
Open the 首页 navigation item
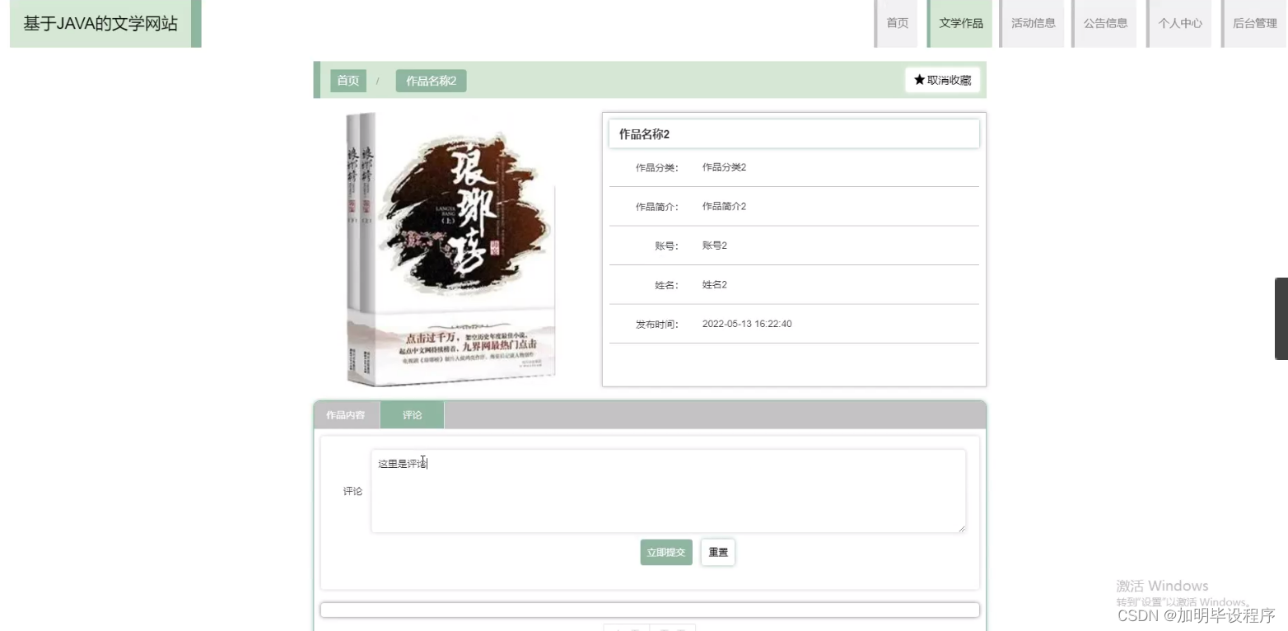coord(897,23)
